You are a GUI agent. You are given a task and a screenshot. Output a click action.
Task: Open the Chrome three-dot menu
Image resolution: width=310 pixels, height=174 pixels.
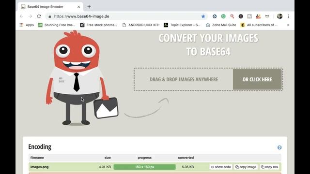289,16
